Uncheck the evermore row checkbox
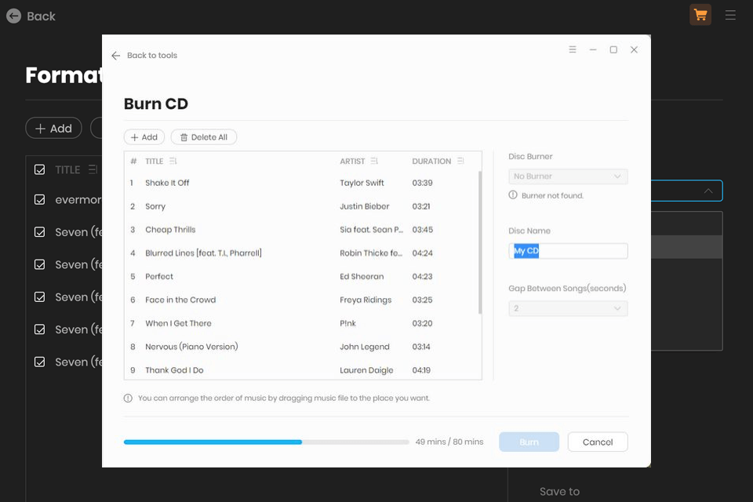This screenshot has width=753, height=502. tap(39, 199)
